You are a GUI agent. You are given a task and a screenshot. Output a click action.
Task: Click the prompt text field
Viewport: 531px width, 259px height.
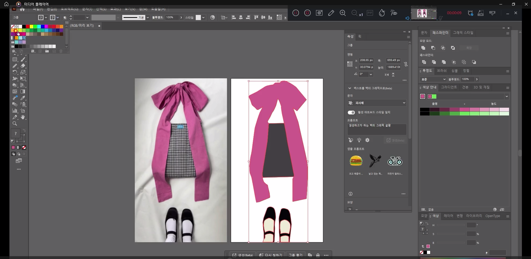point(377,129)
